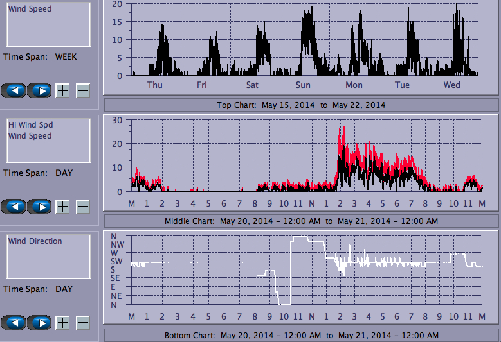Select Hi Wind Spd in the middle list

30,125
